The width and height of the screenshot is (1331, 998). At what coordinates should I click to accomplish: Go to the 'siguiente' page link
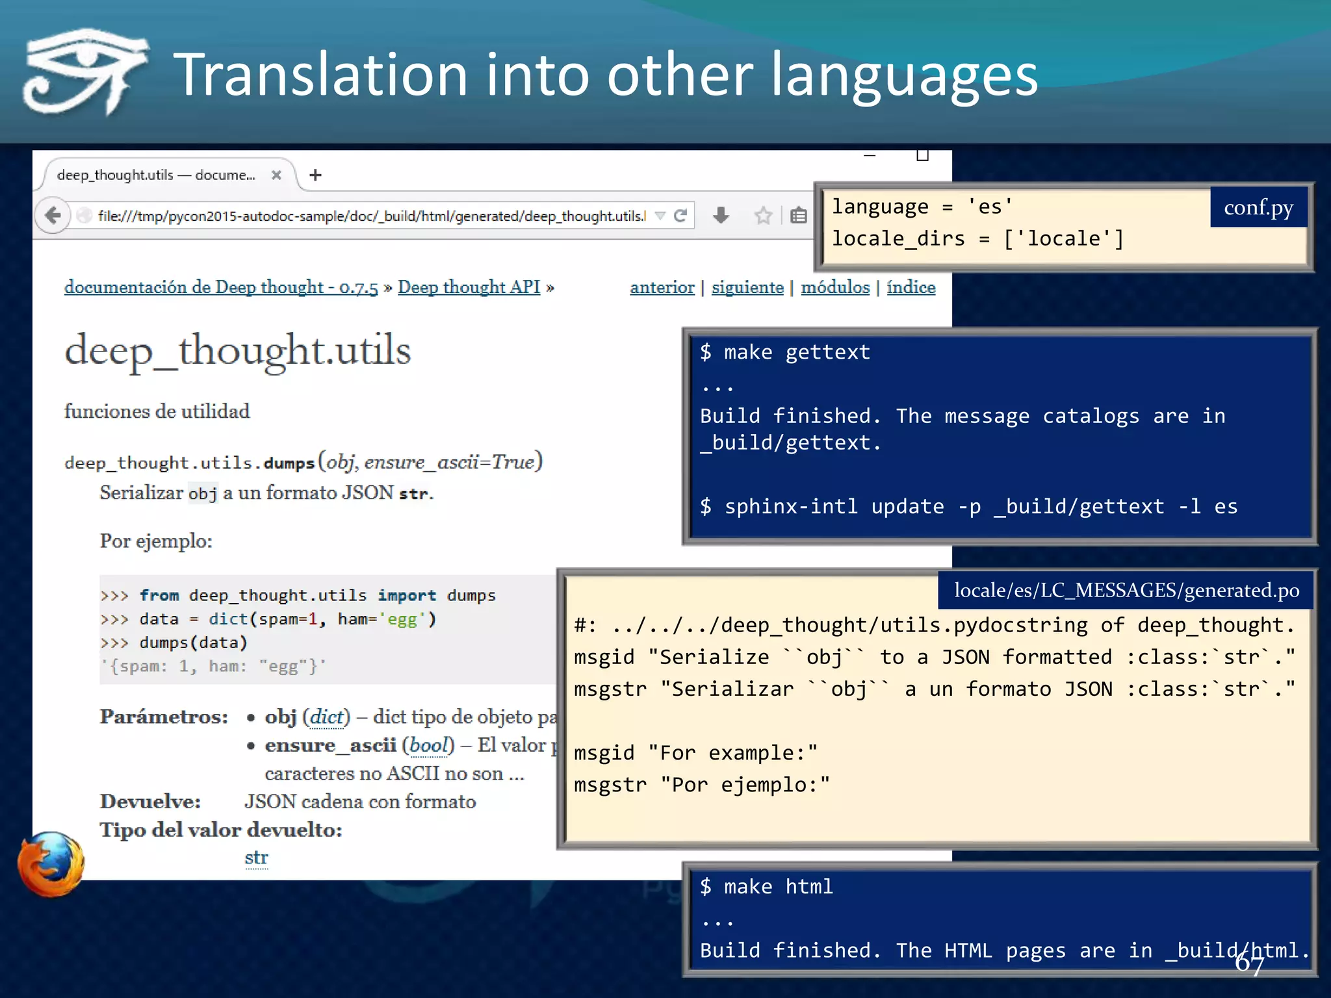pyautogui.click(x=747, y=287)
